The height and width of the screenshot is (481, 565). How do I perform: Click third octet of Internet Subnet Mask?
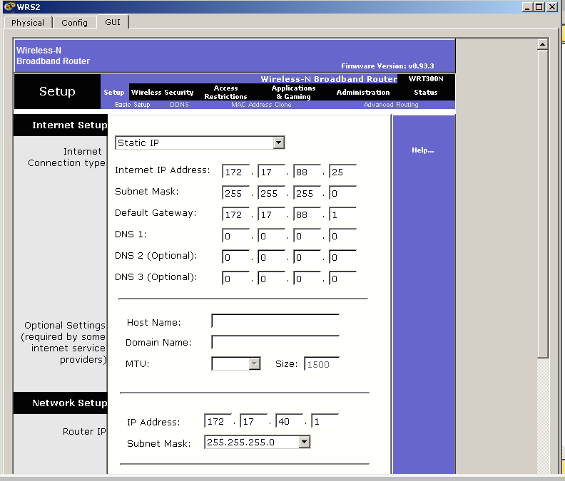[x=307, y=193]
